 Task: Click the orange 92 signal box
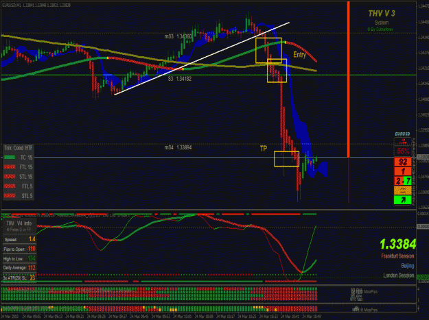point(403,162)
